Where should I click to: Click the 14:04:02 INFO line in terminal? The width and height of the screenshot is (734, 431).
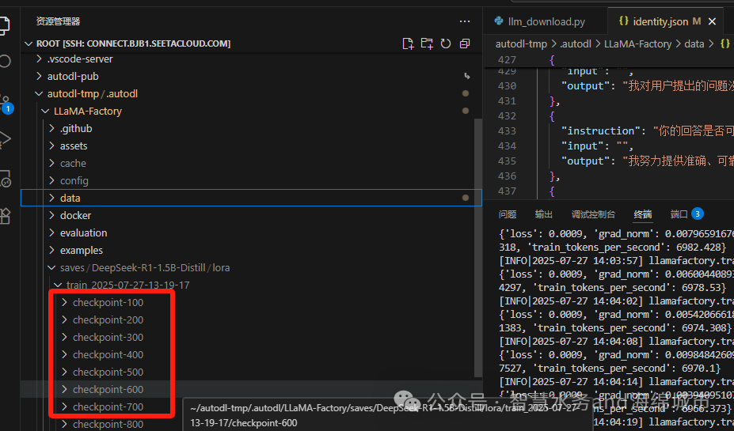tap(617, 301)
